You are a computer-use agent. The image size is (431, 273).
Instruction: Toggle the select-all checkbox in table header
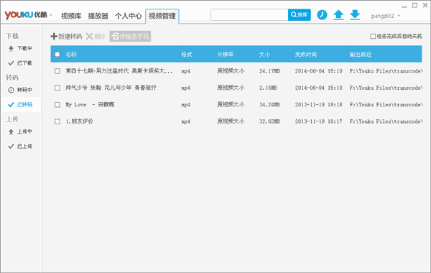[57, 54]
